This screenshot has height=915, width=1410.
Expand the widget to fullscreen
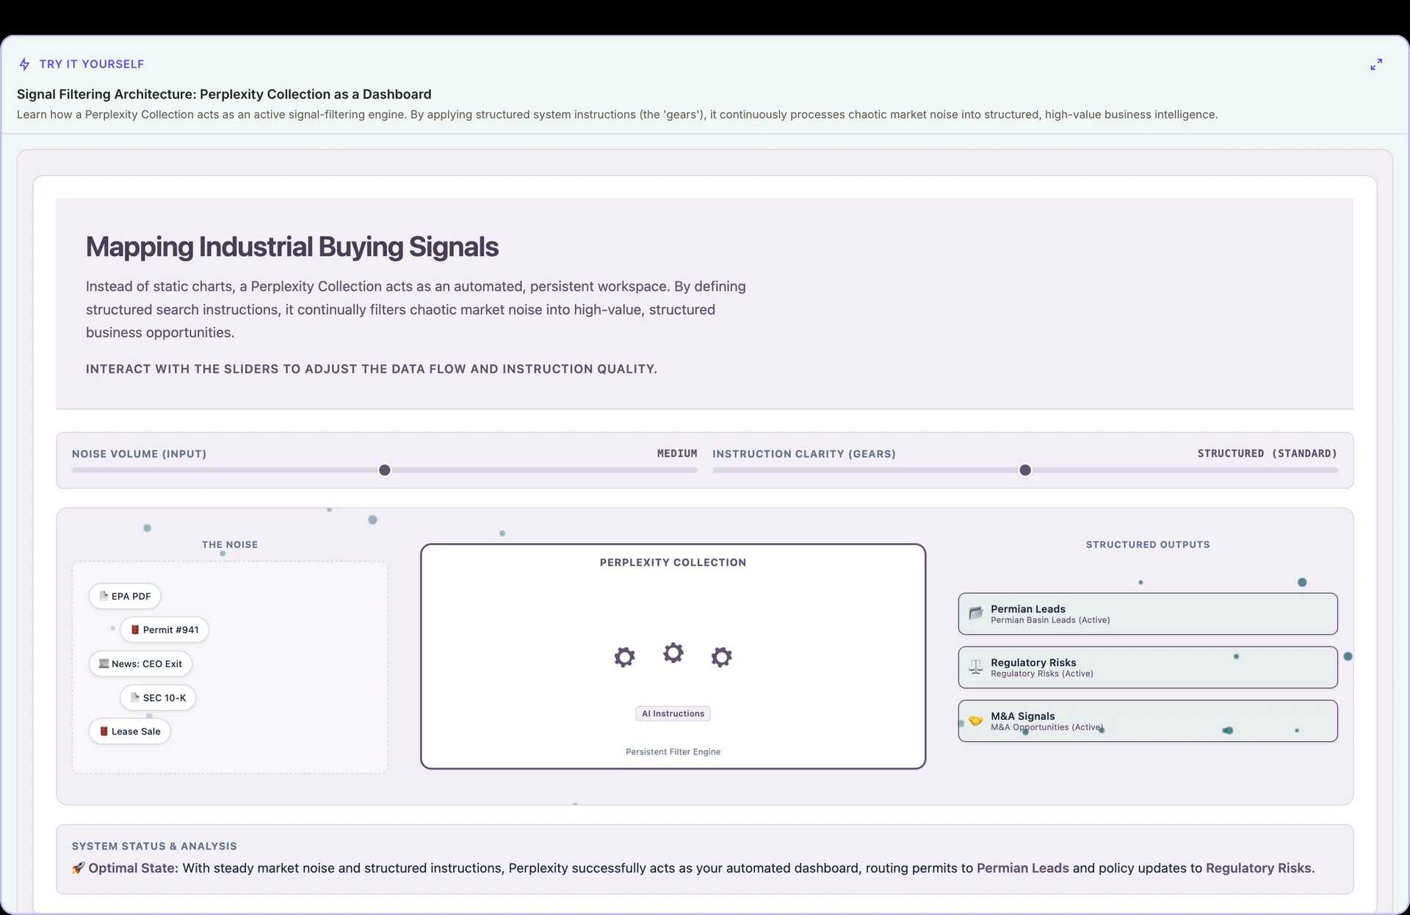[1376, 65]
